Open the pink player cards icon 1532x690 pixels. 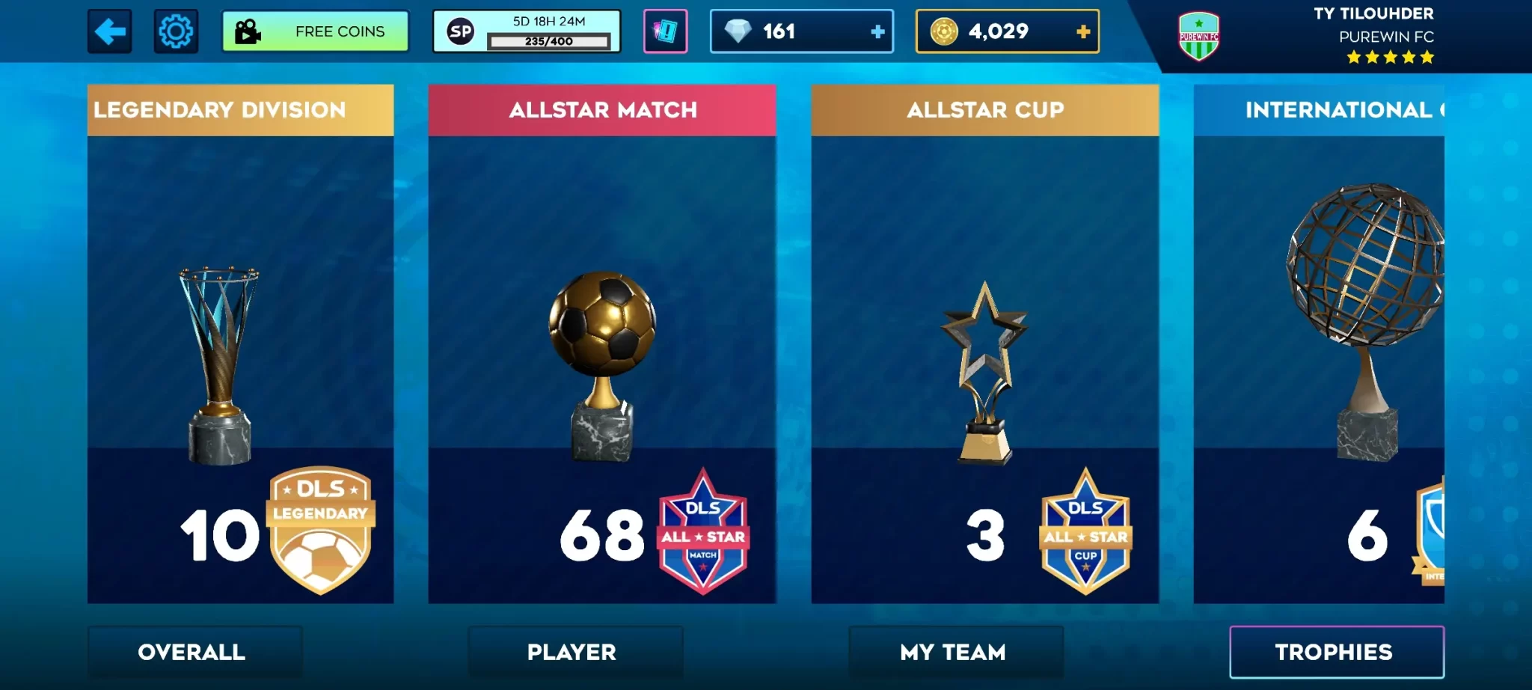665,31
